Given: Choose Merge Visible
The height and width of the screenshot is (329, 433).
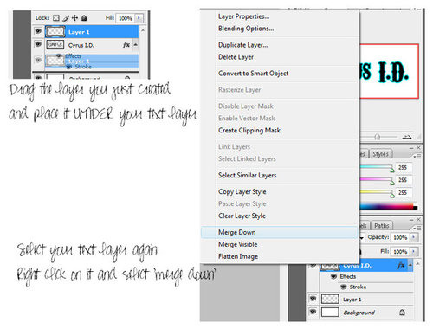Looking at the screenshot, I should 238,244.
